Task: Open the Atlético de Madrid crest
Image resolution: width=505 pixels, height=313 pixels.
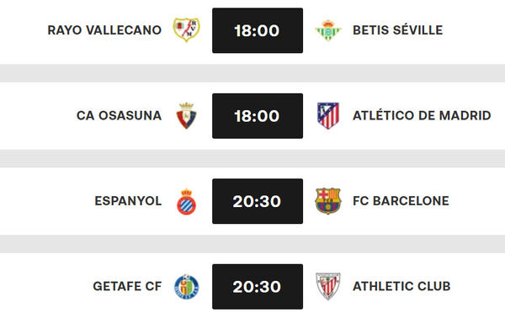Action: point(328,115)
